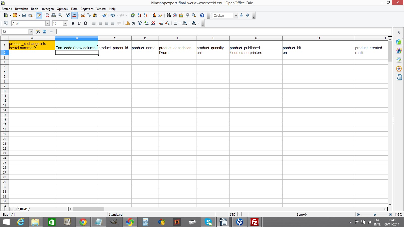Insert a chart

154,15
